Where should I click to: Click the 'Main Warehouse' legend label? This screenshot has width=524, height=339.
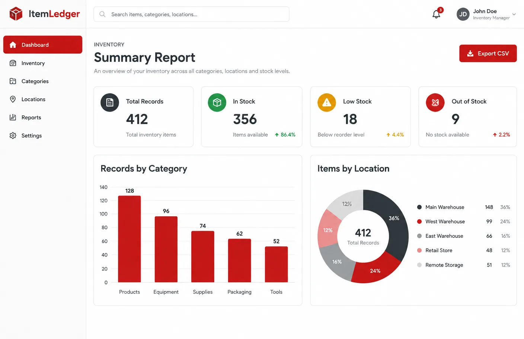point(445,207)
